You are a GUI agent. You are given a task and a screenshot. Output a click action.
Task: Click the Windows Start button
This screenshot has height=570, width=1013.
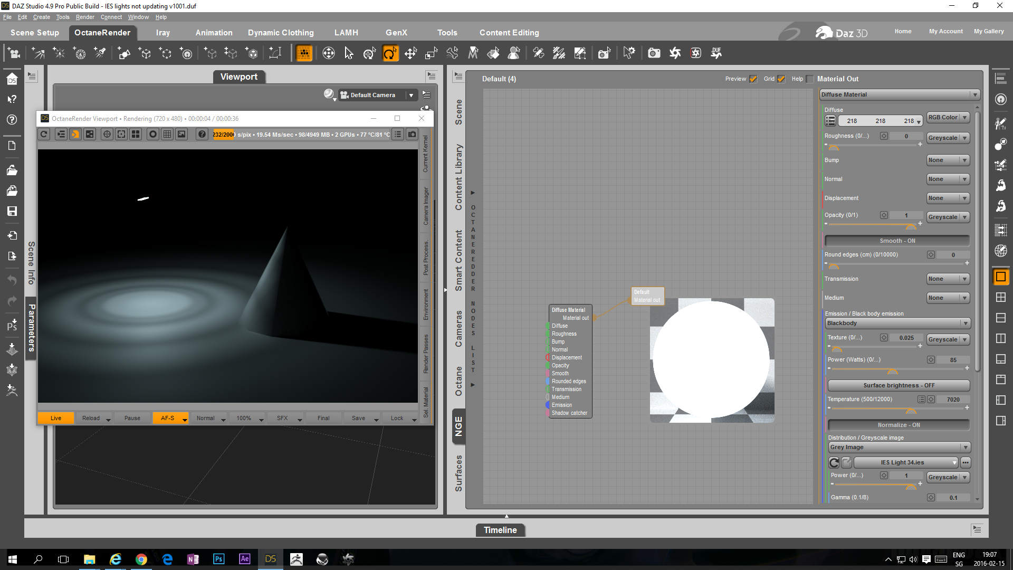pos(13,559)
